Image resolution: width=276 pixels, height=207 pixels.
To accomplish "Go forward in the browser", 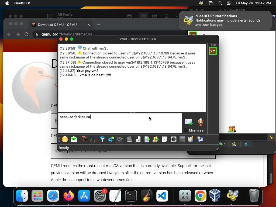I will pos(18,34).
